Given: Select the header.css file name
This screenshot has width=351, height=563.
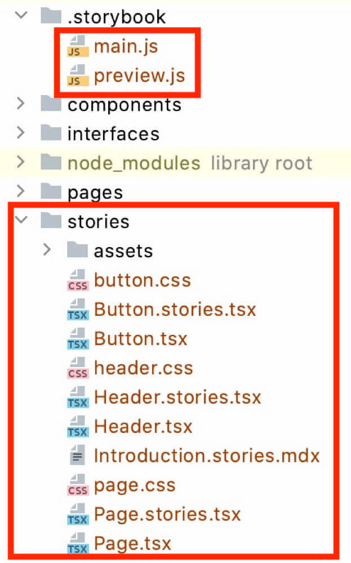Looking at the screenshot, I should [x=143, y=368].
